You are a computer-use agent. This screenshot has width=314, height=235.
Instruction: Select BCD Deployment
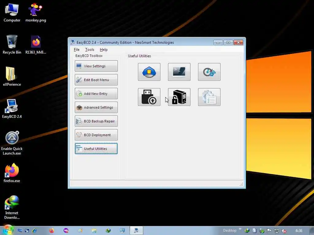pos(96,135)
